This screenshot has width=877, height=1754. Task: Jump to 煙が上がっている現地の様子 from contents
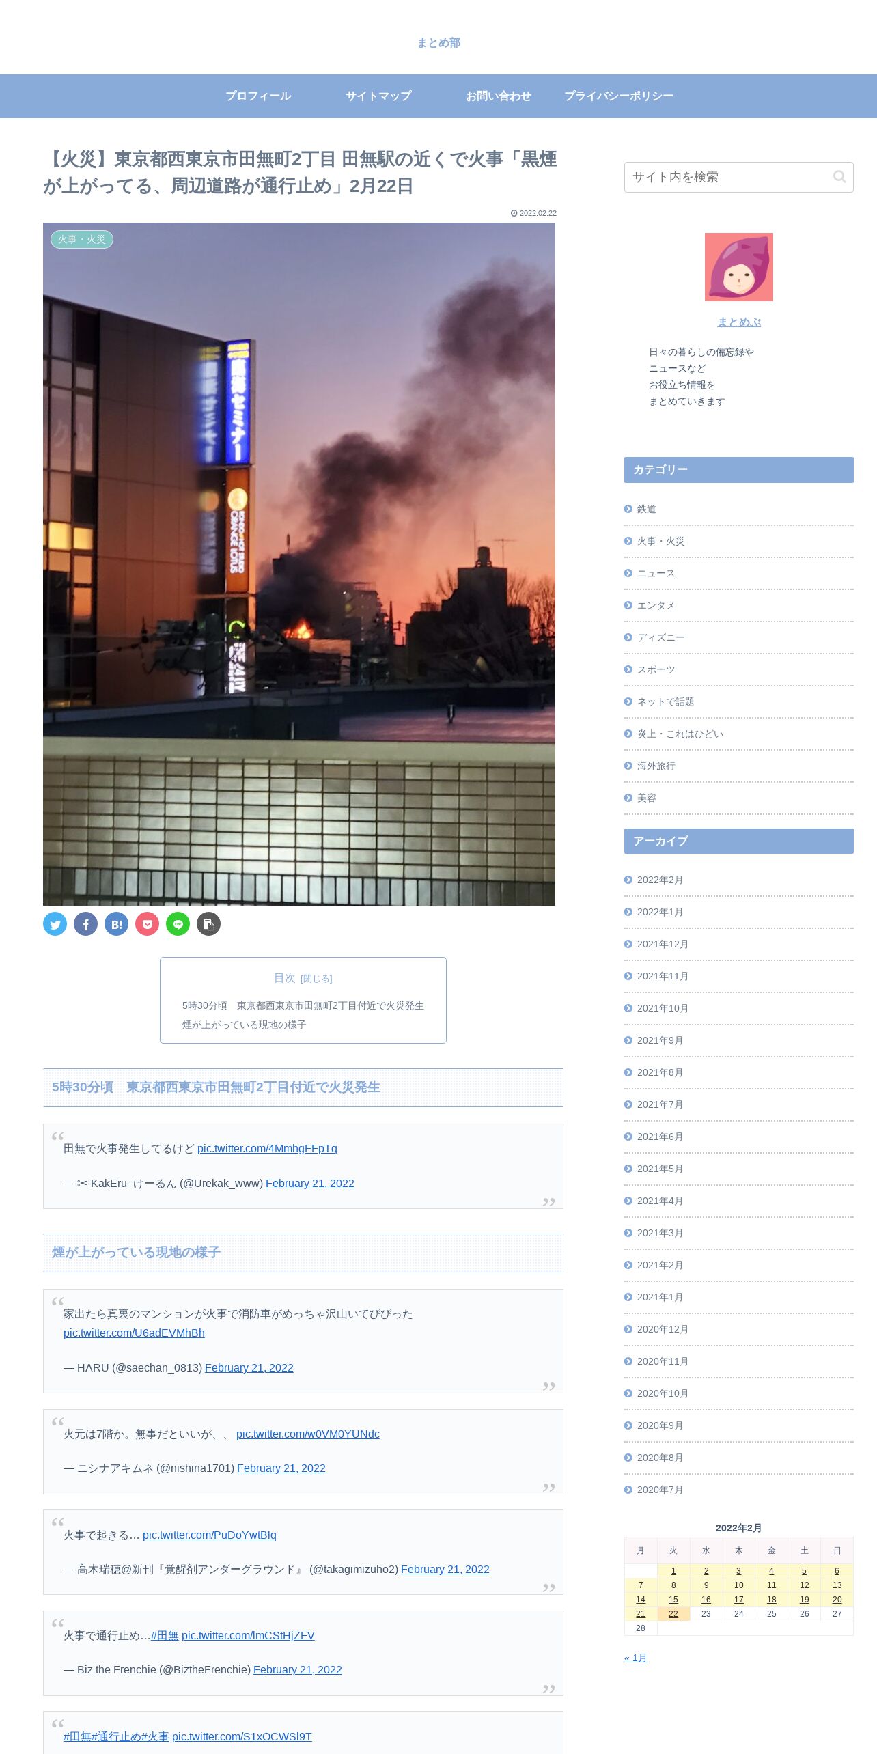click(x=244, y=1025)
